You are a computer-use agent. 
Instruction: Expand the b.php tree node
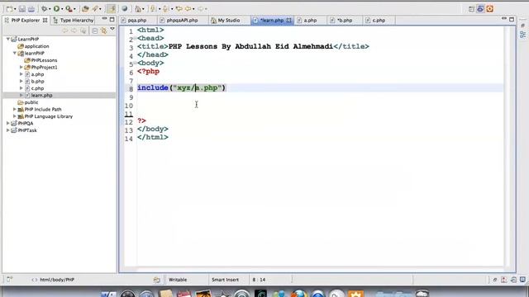click(21, 81)
